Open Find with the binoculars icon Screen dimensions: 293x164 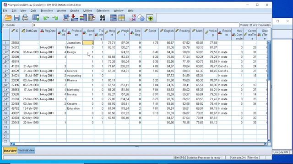click(103, 18)
